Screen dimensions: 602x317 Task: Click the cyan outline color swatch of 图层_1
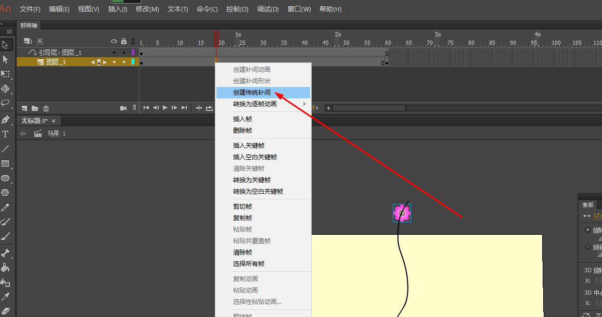pyautogui.click(x=133, y=61)
